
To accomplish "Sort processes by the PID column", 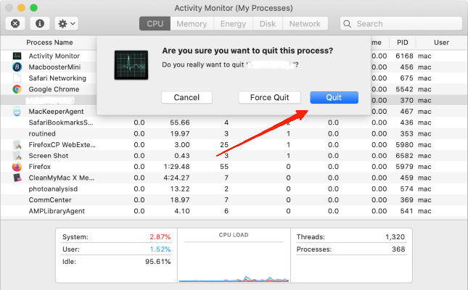I will coord(403,43).
